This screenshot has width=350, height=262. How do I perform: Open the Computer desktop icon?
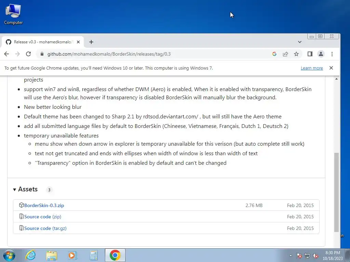[13, 14]
